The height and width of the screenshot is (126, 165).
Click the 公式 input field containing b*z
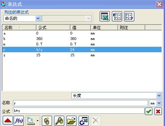79,111
